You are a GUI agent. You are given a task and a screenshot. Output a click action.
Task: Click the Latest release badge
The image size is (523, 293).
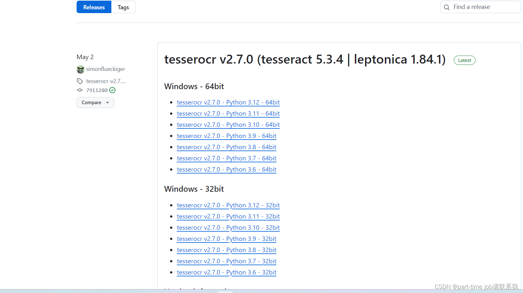pyautogui.click(x=464, y=60)
